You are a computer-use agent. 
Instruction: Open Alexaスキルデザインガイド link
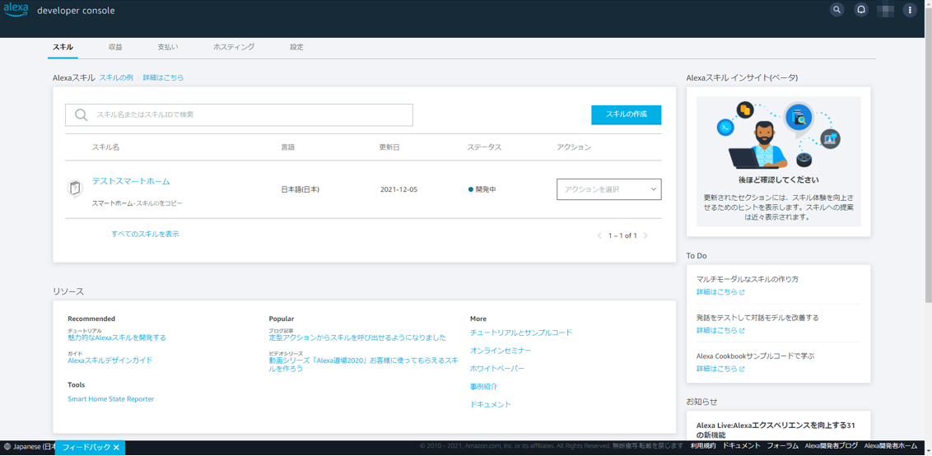[110, 361]
